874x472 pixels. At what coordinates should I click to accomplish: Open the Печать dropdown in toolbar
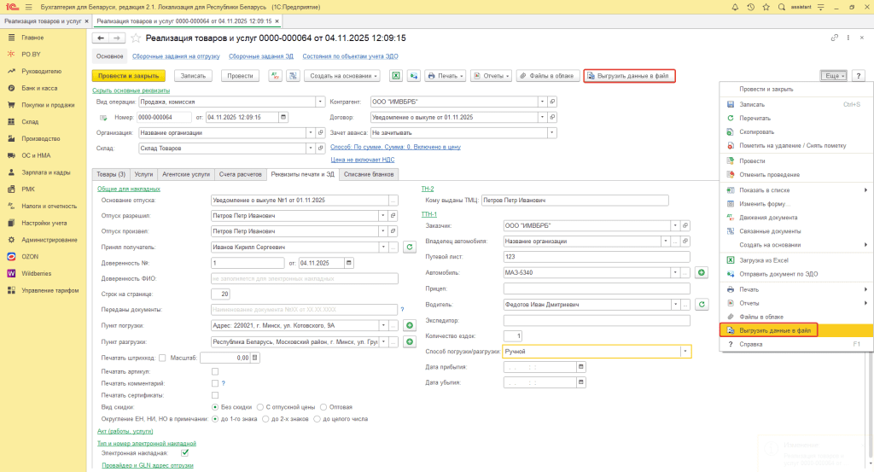tap(446, 76)
